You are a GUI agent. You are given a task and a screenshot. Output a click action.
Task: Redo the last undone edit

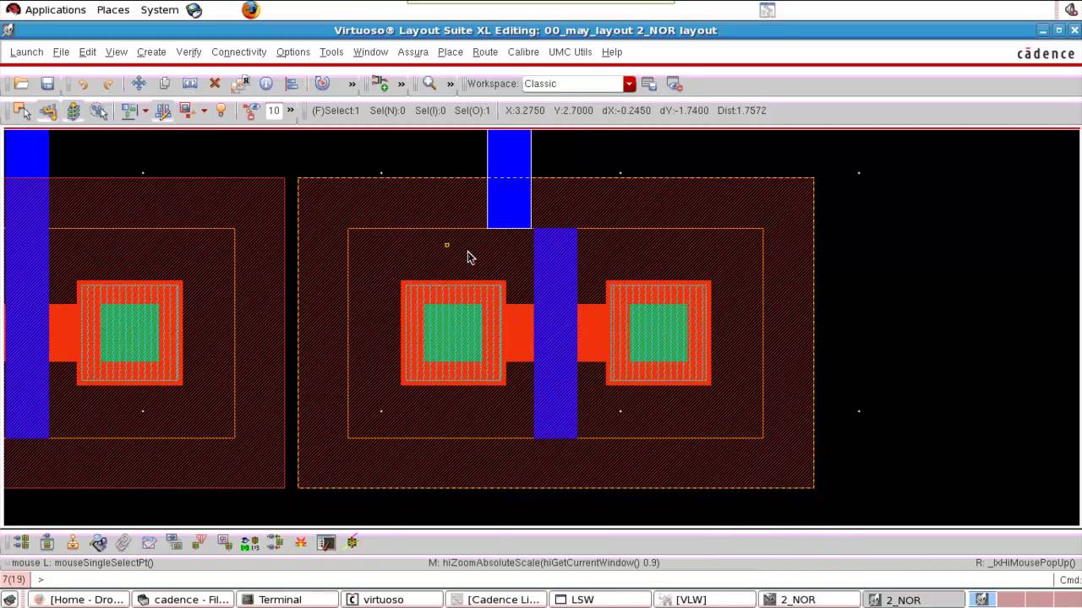108,84
